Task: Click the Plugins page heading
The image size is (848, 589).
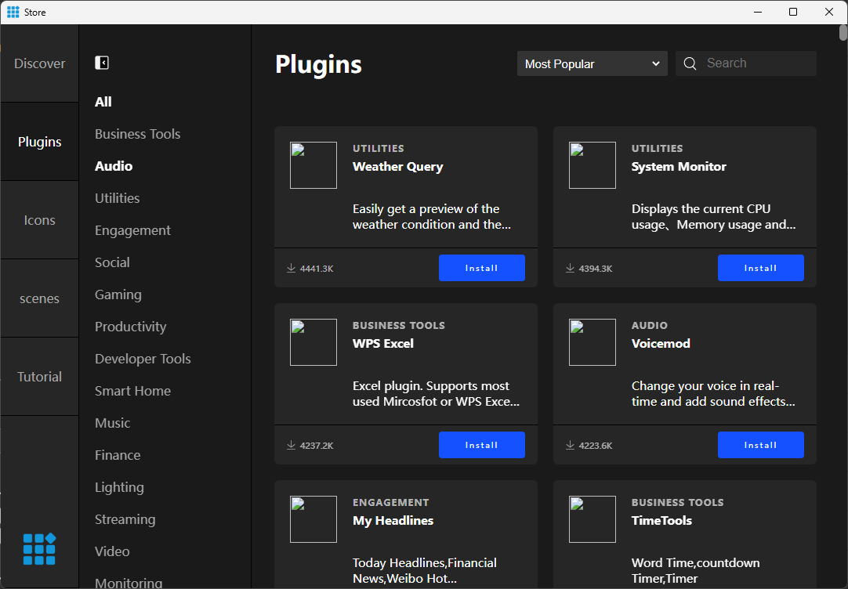Action: pos(318,65)
